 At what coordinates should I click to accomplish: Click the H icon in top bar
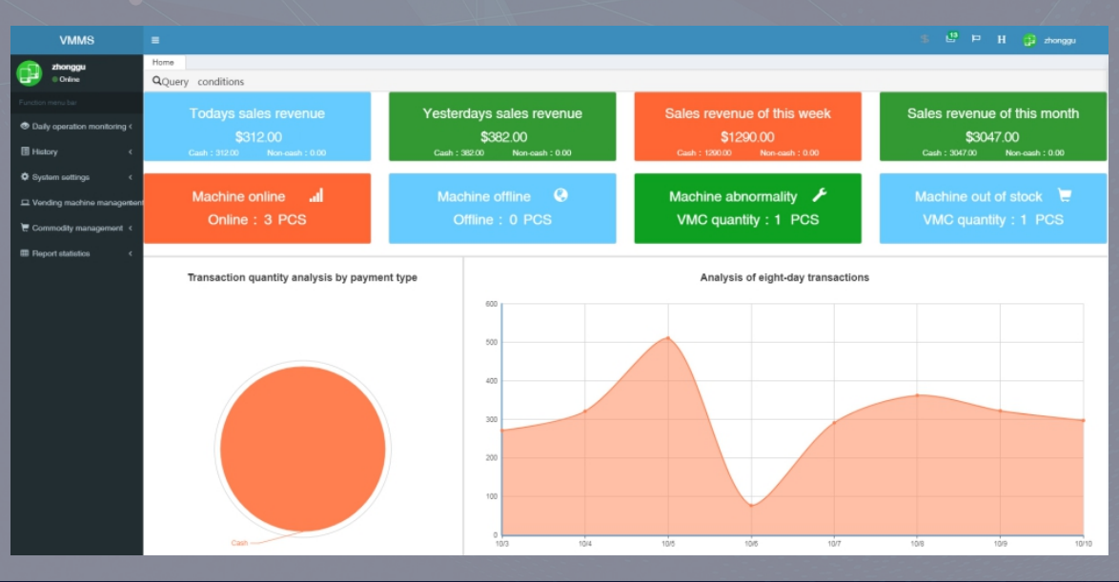(1001, 40)
